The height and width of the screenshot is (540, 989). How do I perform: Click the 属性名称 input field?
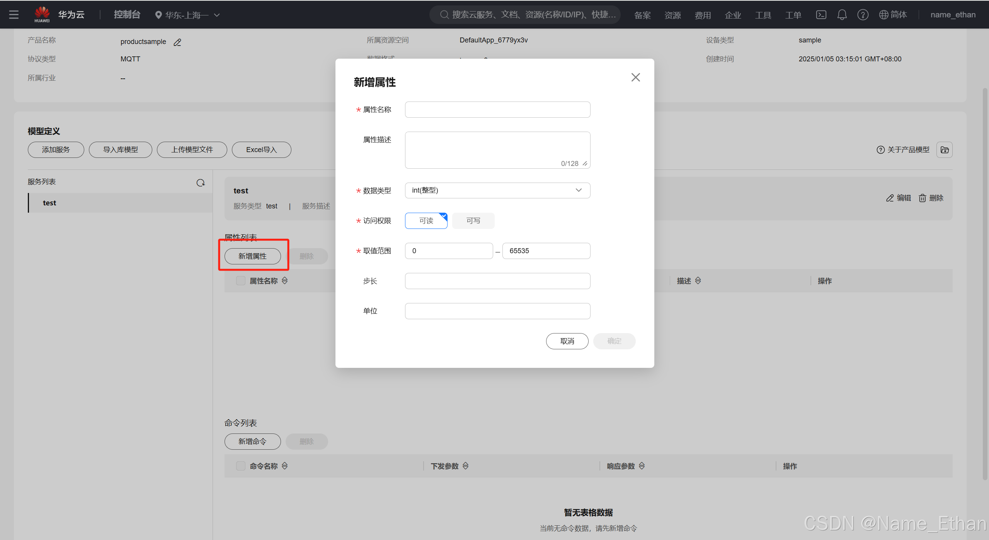coord(497,110)
